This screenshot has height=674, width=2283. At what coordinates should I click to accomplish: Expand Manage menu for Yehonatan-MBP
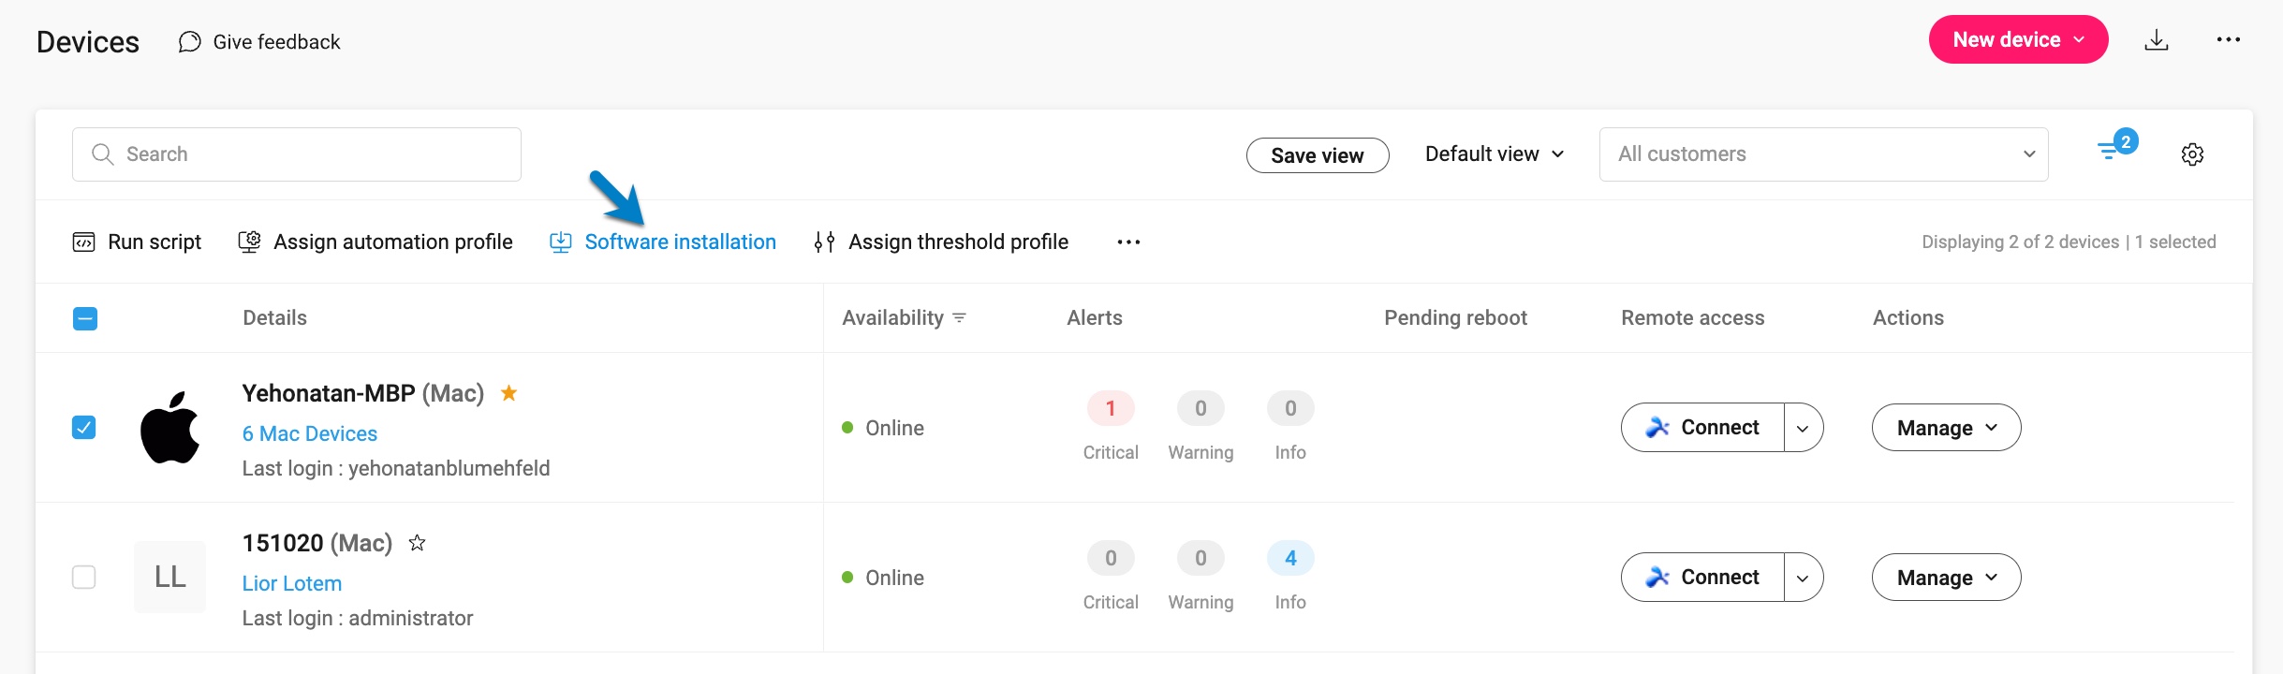point(1945,428)
